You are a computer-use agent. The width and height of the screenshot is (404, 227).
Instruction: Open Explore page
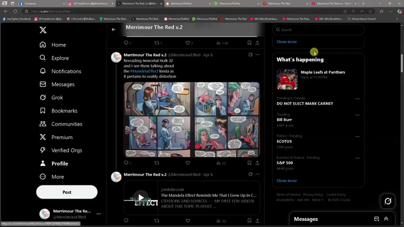click(54, 58)
